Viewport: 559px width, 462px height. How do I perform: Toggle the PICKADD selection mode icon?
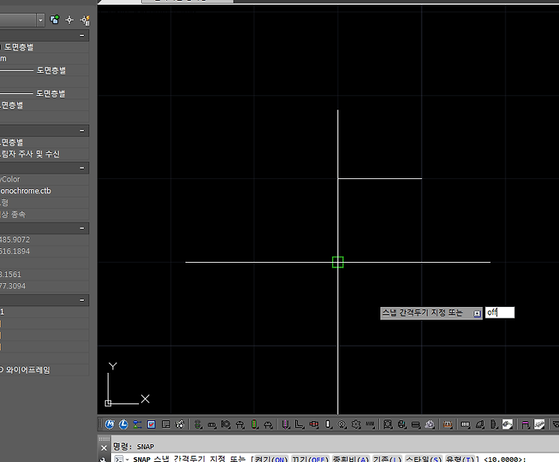click(x=54, y=19)
